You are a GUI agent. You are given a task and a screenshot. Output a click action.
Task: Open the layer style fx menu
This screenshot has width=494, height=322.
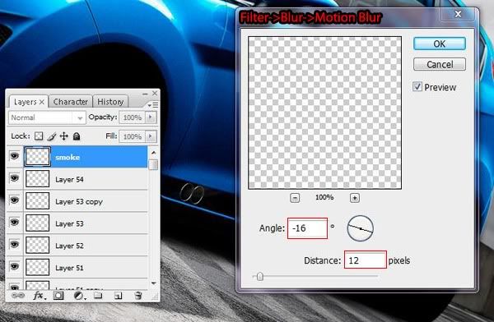pyautogui.click(x=39, y=296)
